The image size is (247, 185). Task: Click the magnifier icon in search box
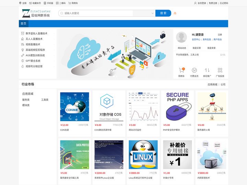(62, 13)
